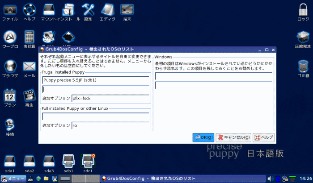Open the メール envelope icon
Screen dimensions: 313x183
pos(30,66)
